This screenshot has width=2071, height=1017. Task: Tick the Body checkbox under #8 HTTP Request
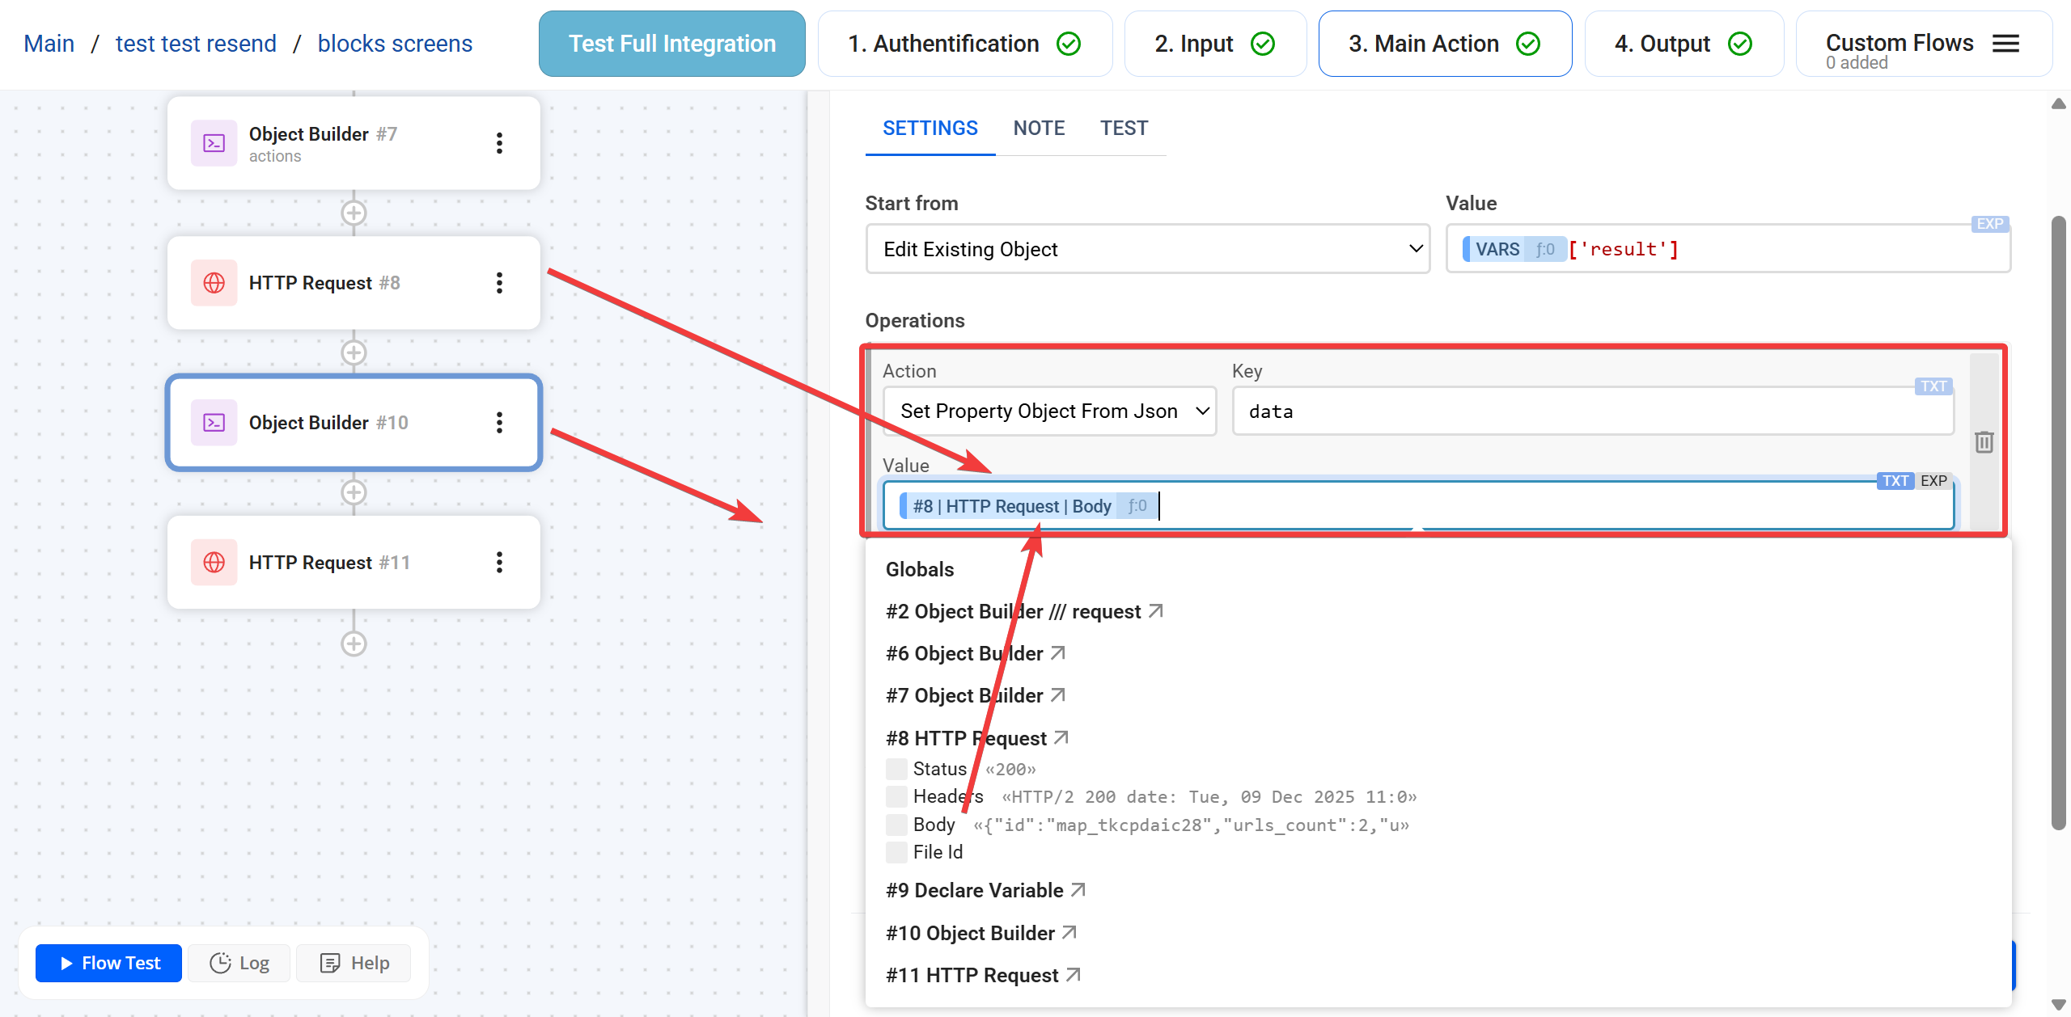[896, 825]
